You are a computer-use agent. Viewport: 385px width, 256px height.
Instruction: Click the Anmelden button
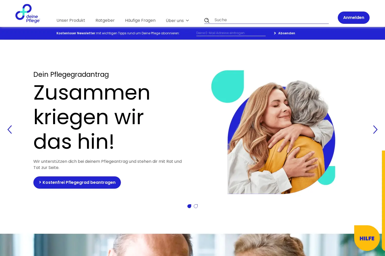click(354, 18)
